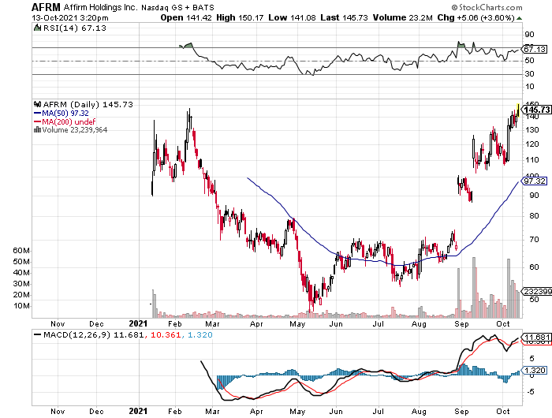Click the MA(50) 97.32 legend entry

(x=62, y=113)
